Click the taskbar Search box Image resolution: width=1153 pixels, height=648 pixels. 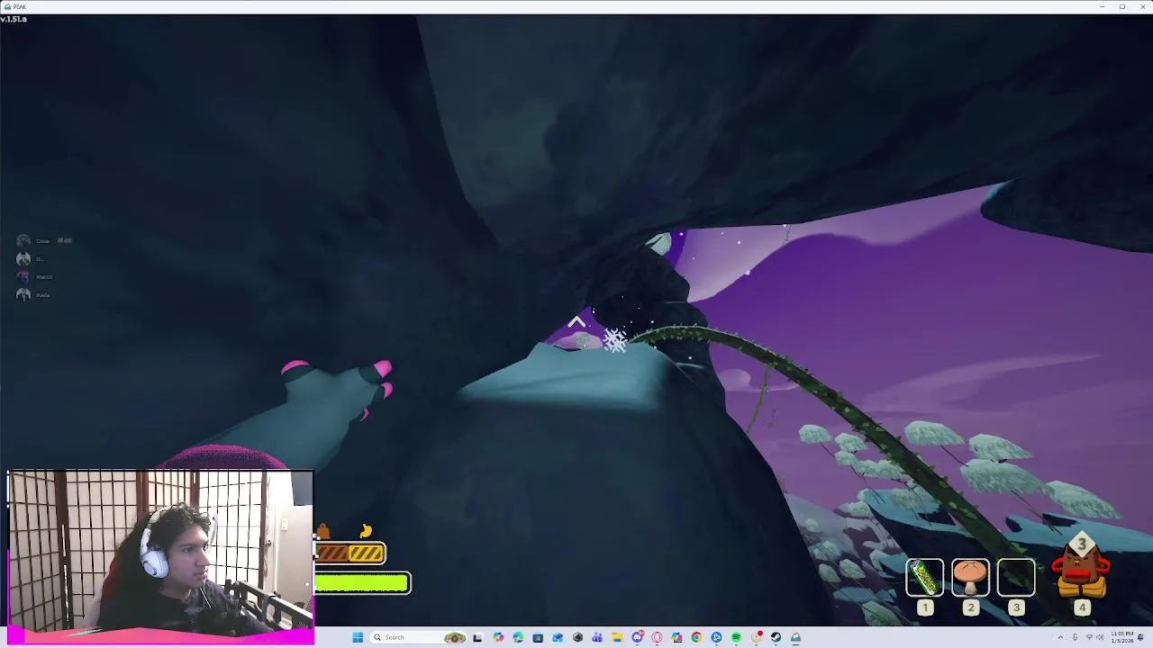419,638
